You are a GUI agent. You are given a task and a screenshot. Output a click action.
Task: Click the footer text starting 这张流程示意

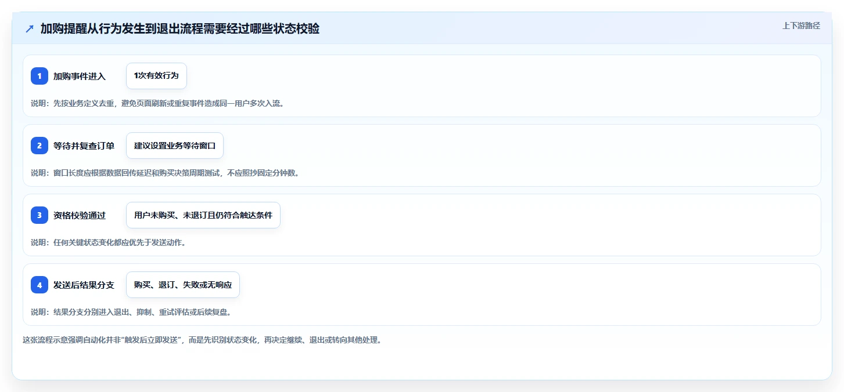[203, 340]
